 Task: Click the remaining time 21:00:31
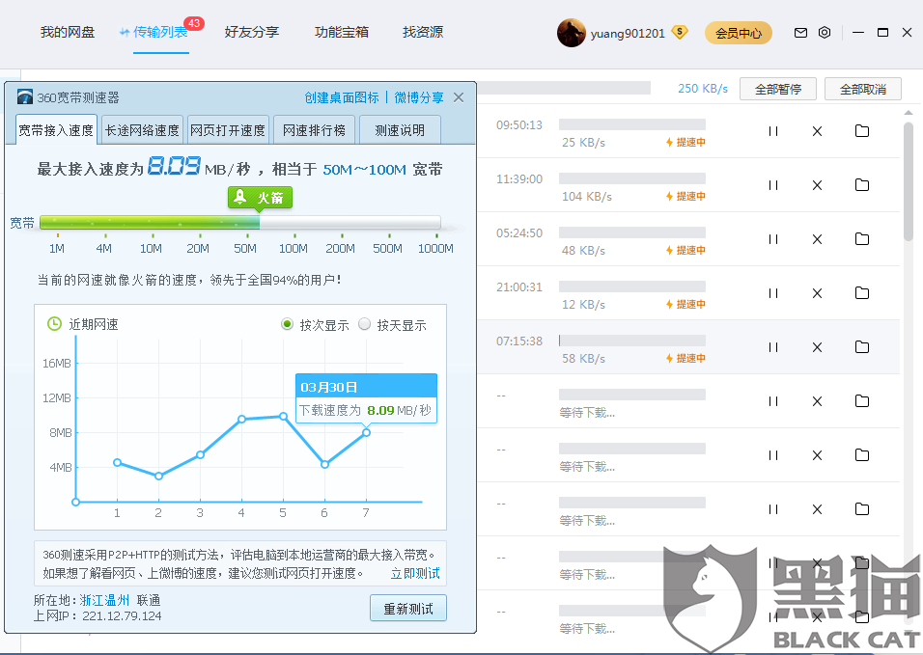519,287
